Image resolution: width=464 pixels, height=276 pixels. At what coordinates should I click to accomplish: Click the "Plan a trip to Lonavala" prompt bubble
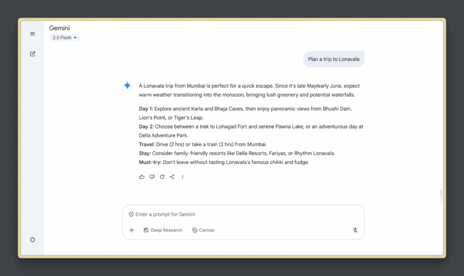click(333, 59)
